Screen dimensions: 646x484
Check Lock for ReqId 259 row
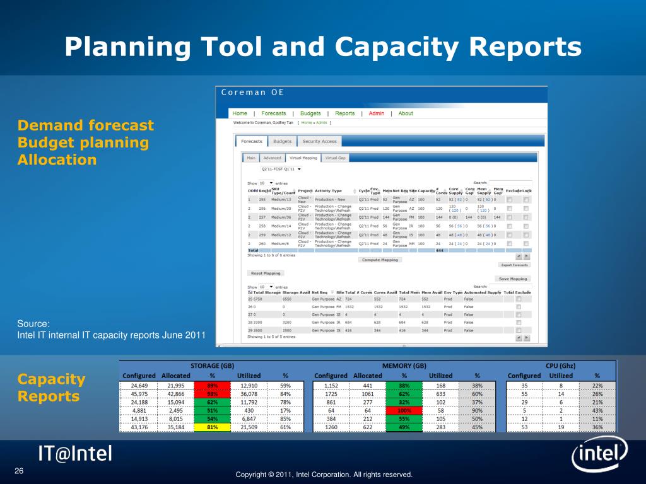click(x=526, y=234)
